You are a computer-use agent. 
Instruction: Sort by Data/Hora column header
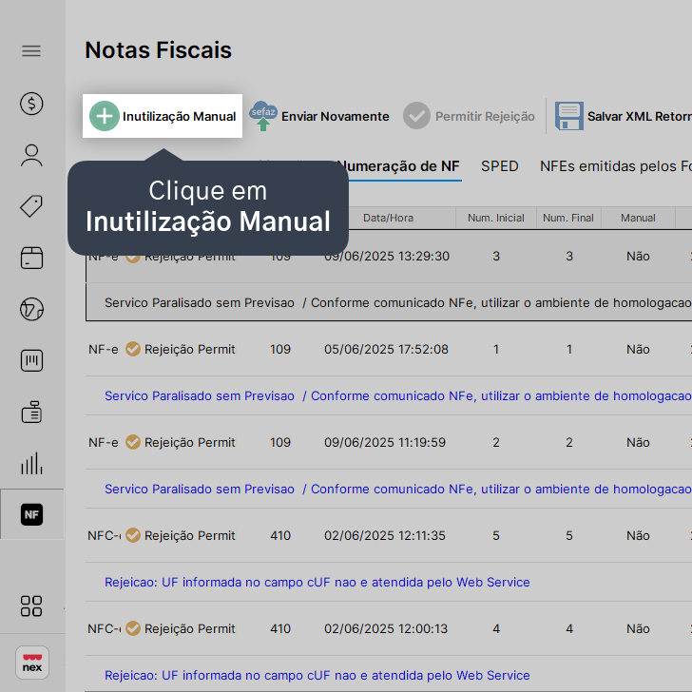(x=388, y=218)
